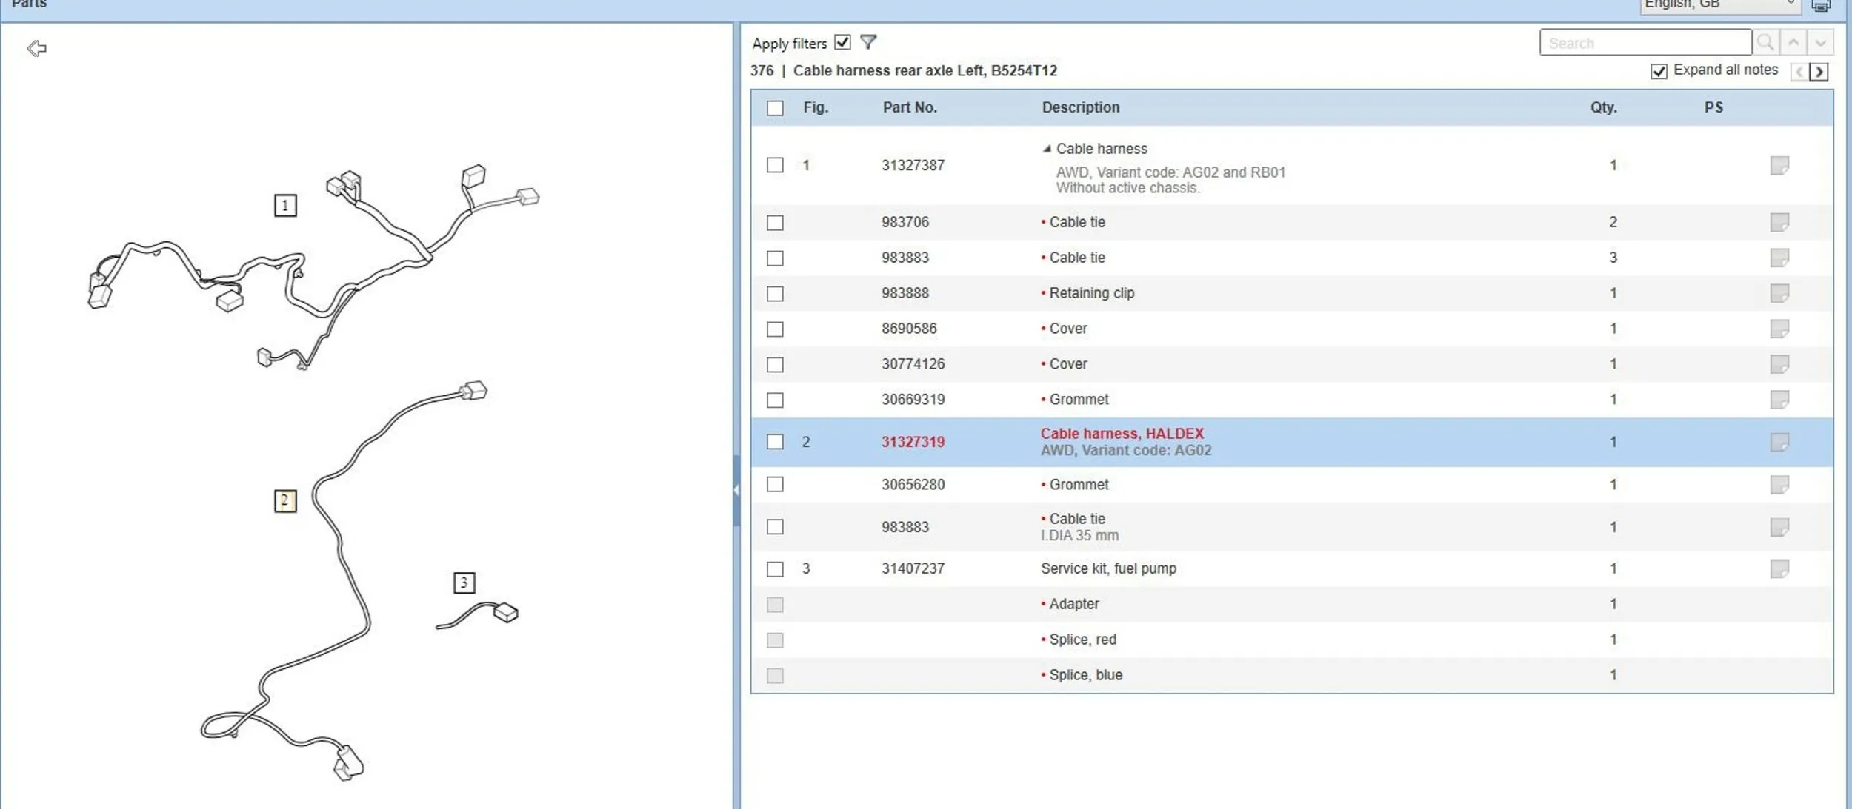Go to next illustration arrow
This screenshot has height=809, width=1852.
1819,72
